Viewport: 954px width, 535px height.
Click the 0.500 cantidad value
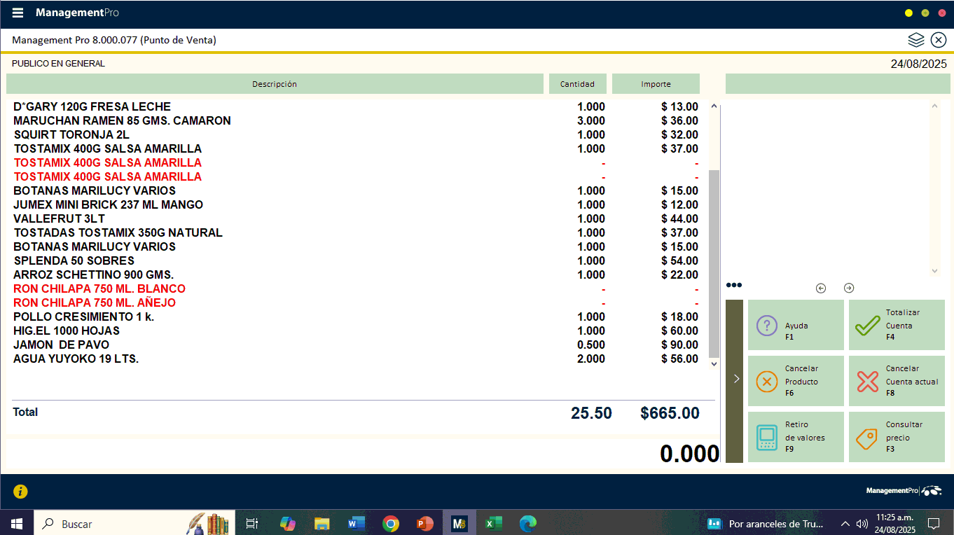tap(591, 345)
